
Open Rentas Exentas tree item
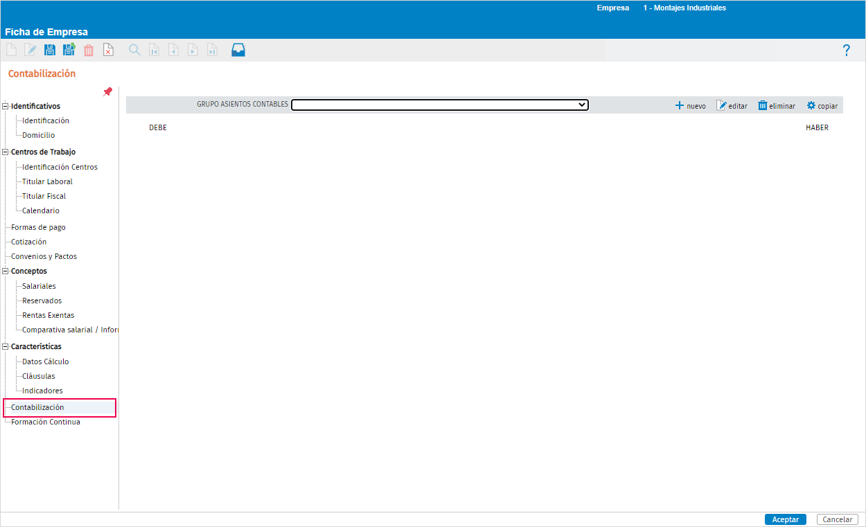48,315
